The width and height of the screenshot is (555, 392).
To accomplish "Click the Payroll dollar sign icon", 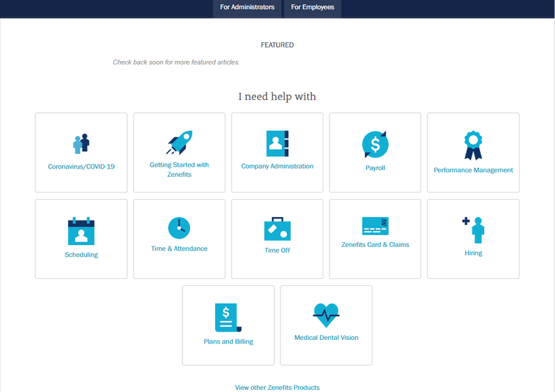I will pos(375,144).
